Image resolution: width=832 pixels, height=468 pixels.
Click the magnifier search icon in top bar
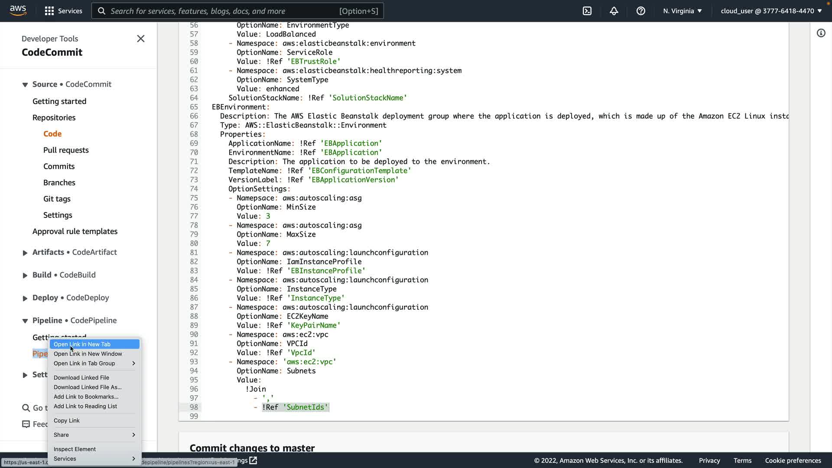click(101, 11)
